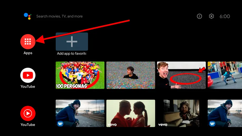Click the 6:00 clock display
Image resolution: width=242 pixels, height=136 pixels.
point(225,16)
